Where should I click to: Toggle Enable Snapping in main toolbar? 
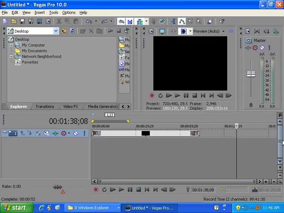121,21
